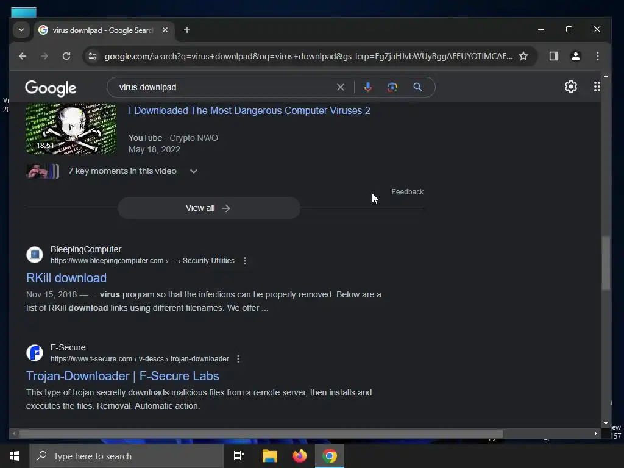Open Trojan-Downloader F-Secure Labs result
Screen dimensions: 624x468
122,376
